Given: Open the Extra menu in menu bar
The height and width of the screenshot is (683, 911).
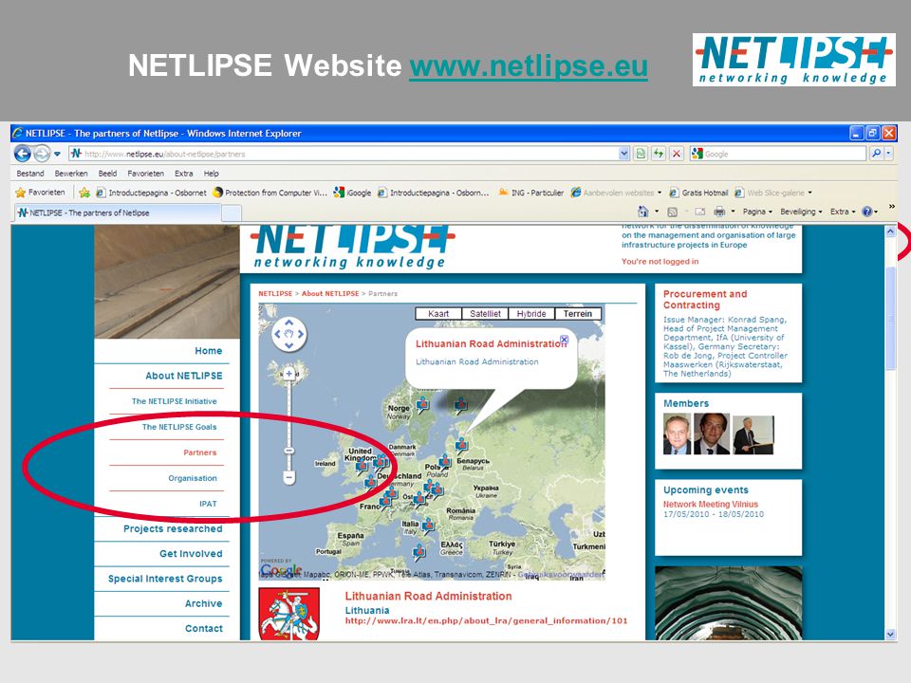Looking at the screenshot, I should pos(183,174).
